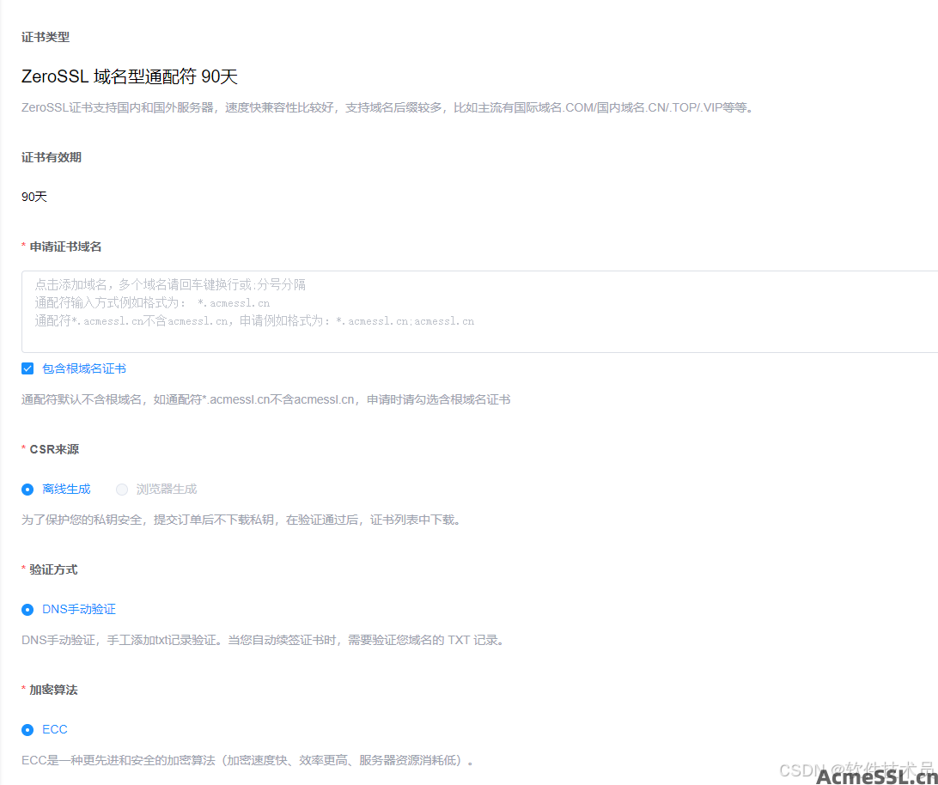Viewport: 938px width, 785px height.
Task: Click the 加密算法 section label
Action: 53,690
